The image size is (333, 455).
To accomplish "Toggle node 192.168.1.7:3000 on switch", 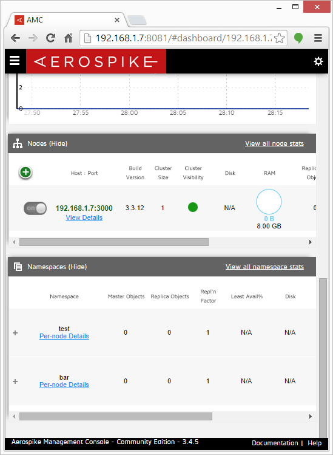I will [35, 208].
